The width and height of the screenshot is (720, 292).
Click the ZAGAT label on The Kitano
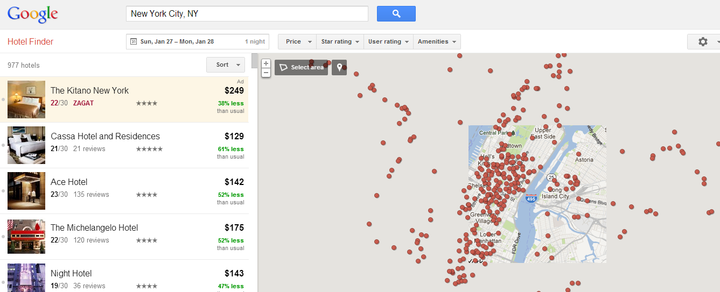click(x=83, y=103)
